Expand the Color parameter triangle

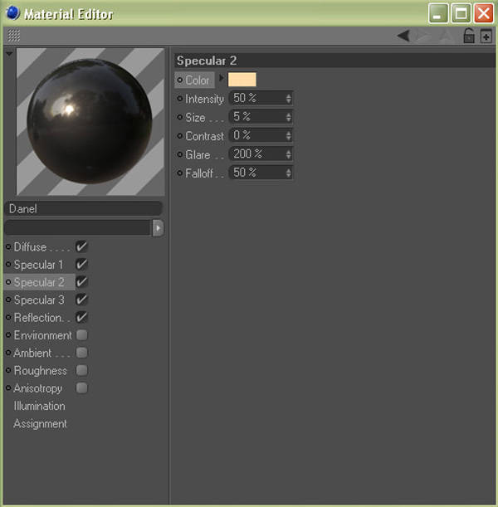click(x=222, y=80)
